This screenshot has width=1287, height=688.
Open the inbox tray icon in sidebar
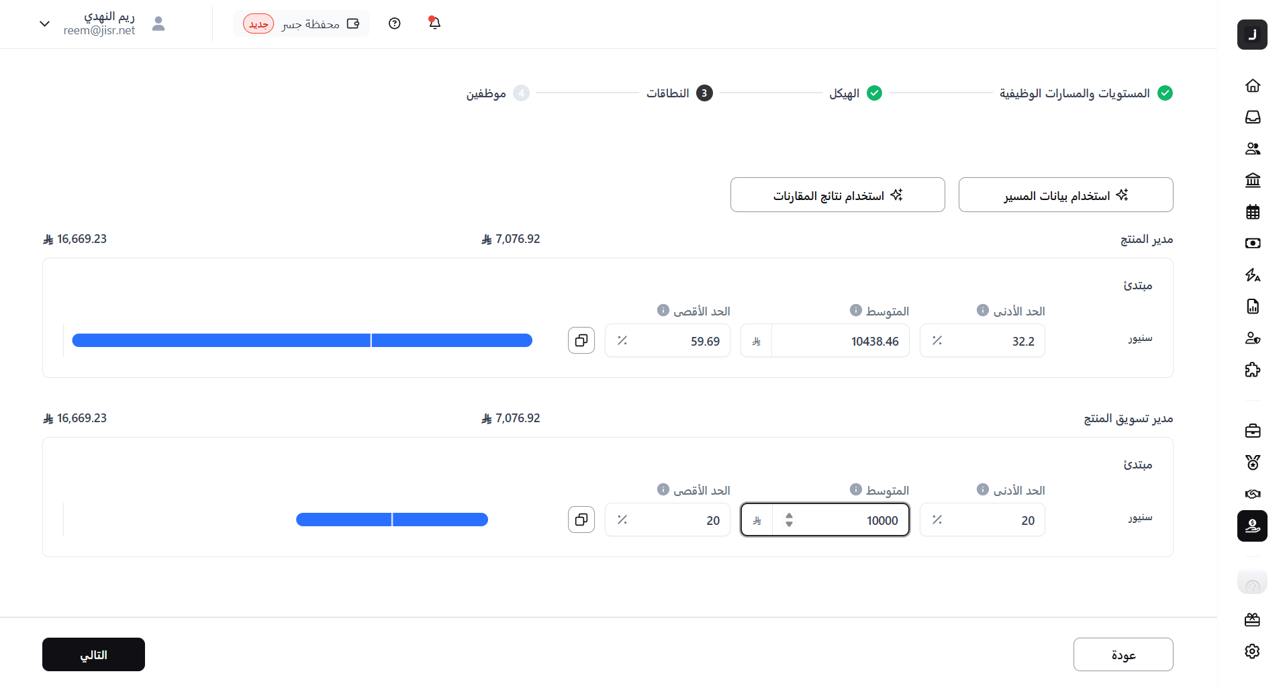coord(1252,117)
